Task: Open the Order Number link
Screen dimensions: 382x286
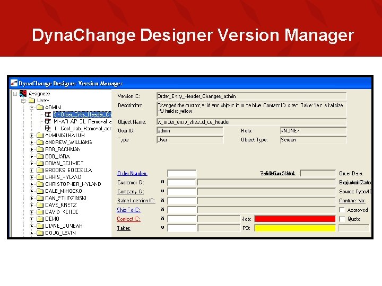Action: (132, 173)
